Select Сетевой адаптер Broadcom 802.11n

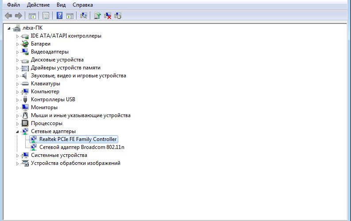point(82,147)
